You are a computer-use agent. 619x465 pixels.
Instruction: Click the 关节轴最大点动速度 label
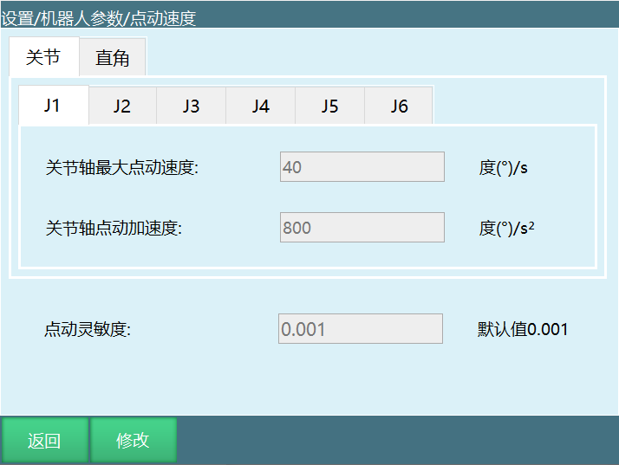tap(122, 168)
